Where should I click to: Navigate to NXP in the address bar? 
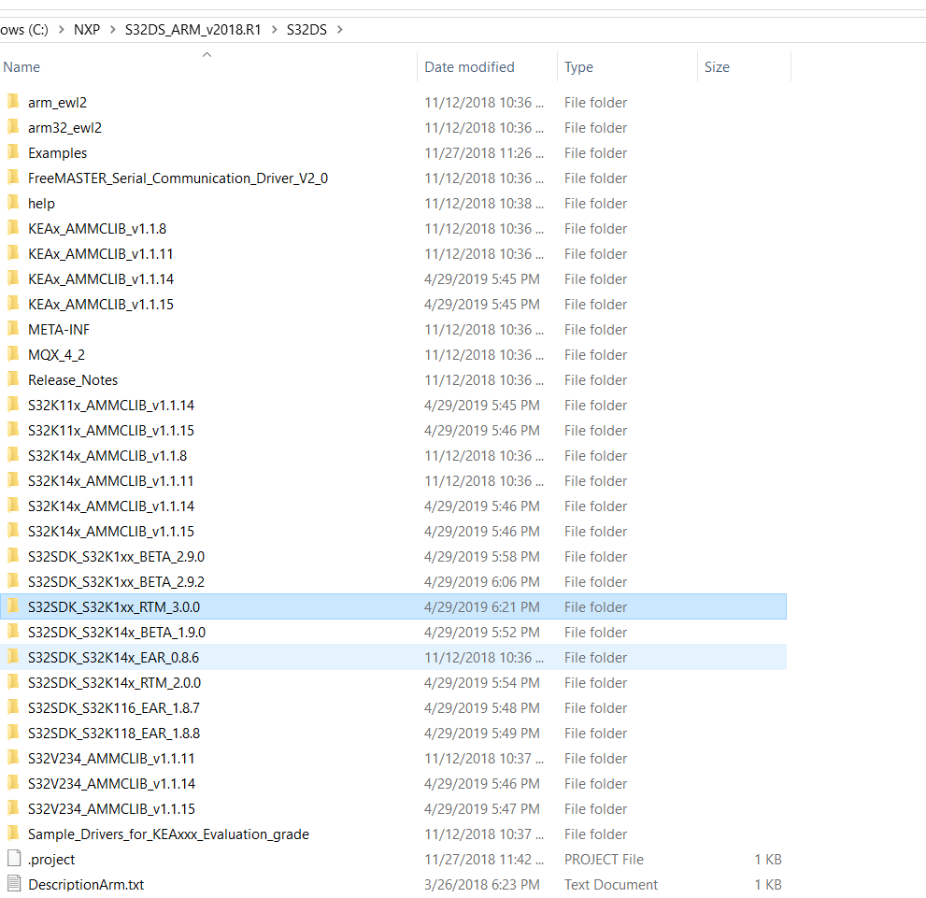tap(87, 30)
